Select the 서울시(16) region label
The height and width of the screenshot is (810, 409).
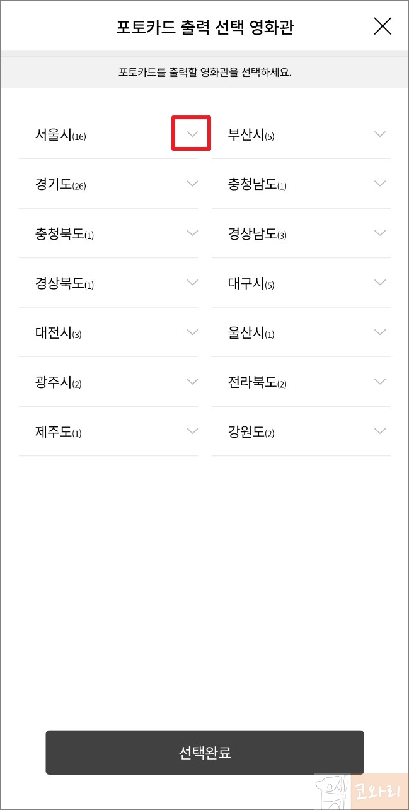59,134
